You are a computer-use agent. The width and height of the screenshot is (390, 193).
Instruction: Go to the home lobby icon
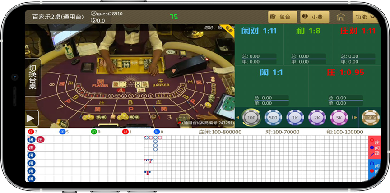tap(341, 17)
